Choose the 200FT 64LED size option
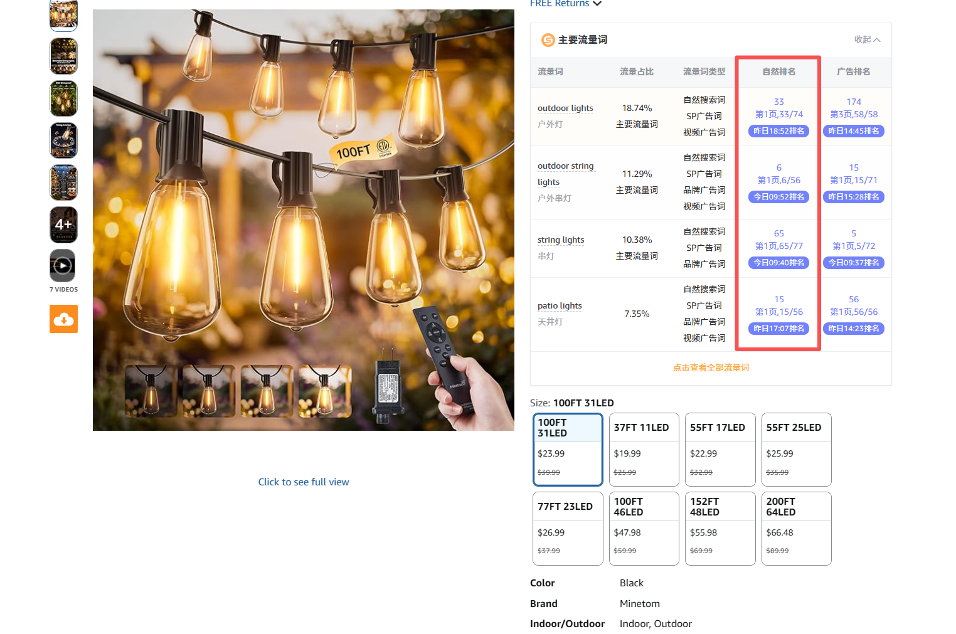Screen dimensions: 956x634 (x=796, y=528)
